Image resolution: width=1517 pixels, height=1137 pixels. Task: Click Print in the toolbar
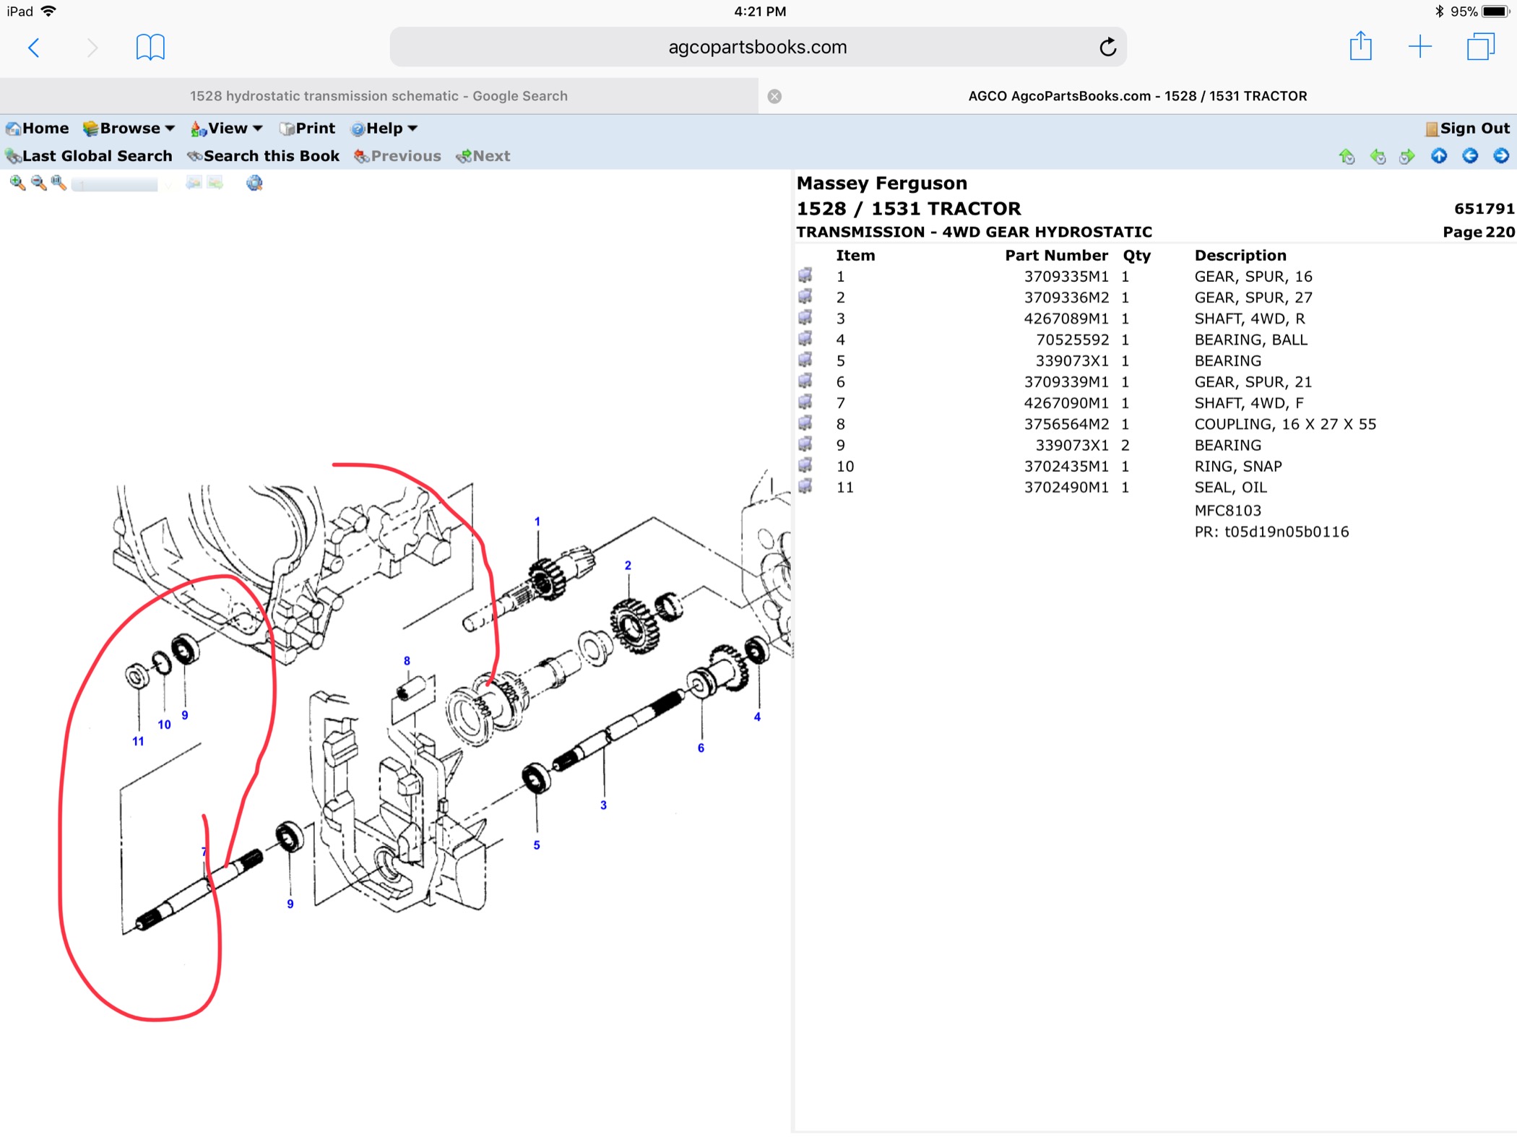(308, 129)
